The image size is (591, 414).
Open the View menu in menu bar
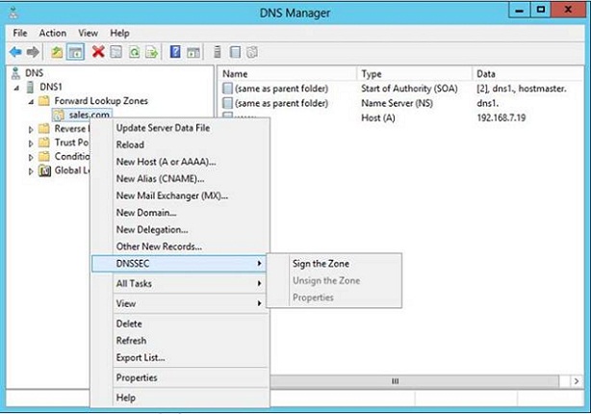[89, 33]
